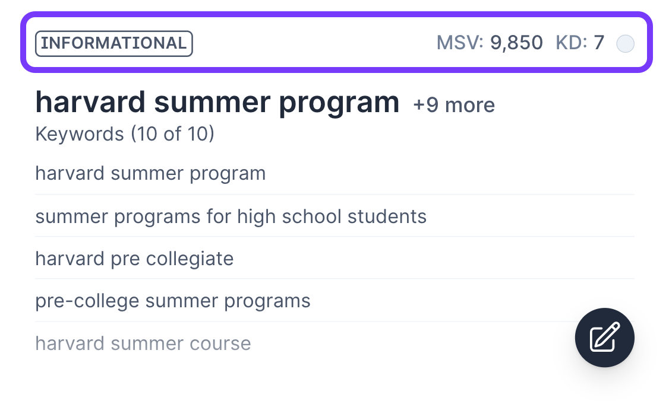Select the round checkbox beside KD 7
The image size is (669, 401).
625,44
